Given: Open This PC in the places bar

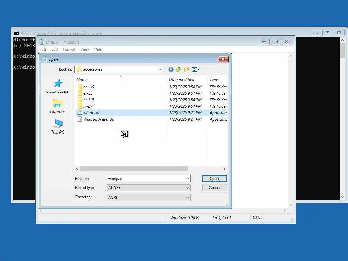Looking at the screenshot, I should (x=57, y=127).
